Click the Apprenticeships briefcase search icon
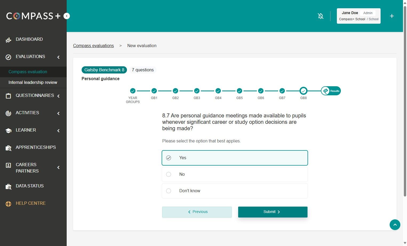 point(8,148)
